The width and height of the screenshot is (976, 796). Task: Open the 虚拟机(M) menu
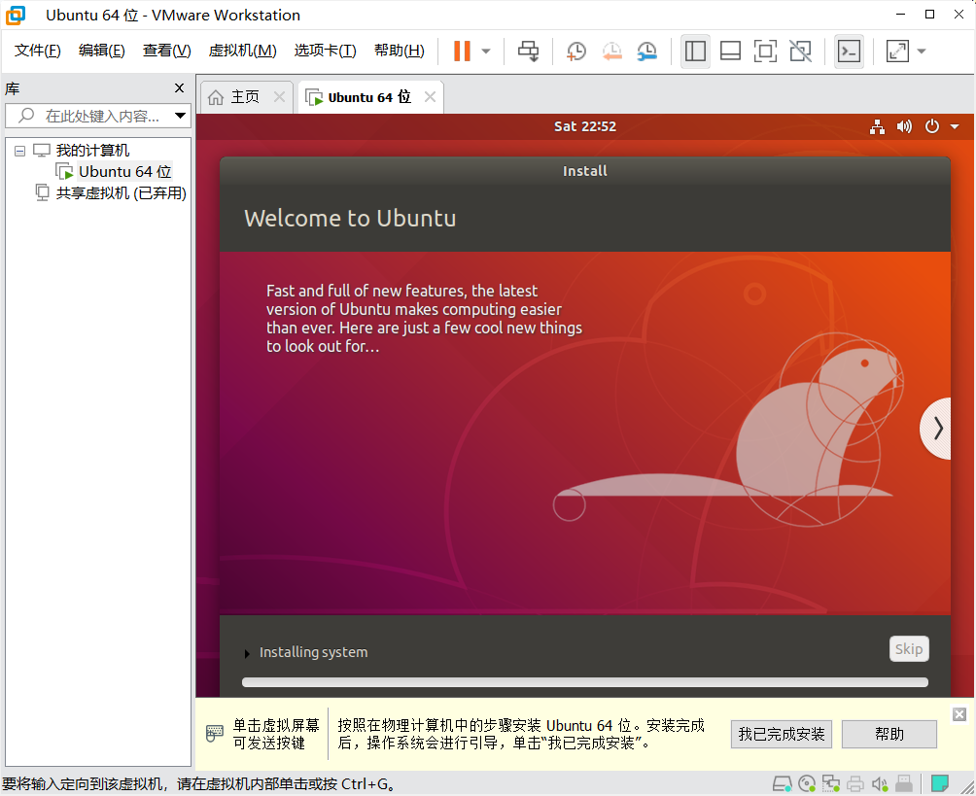pos(242,51)
